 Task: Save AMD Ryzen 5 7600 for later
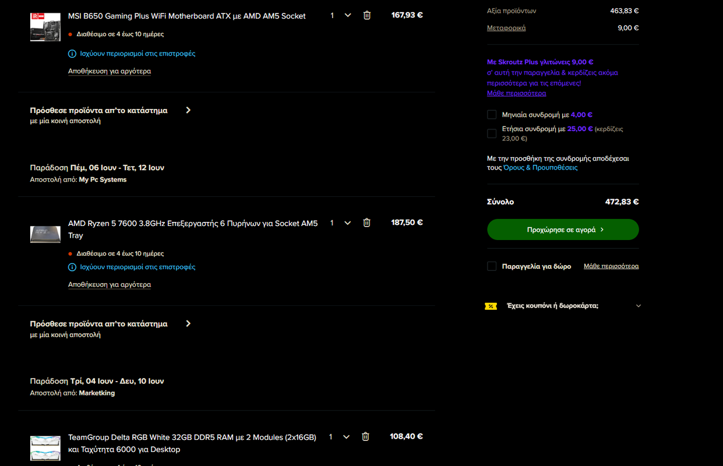point(110,285)
